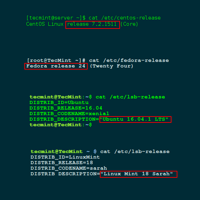Click the 'Fedora release 24' highlighted box
The width and height of the screenshot is (200, 200).
tap(56, 66)
